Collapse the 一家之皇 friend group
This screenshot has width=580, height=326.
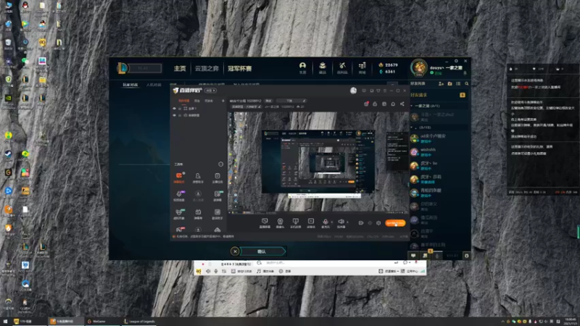[412, 106]
